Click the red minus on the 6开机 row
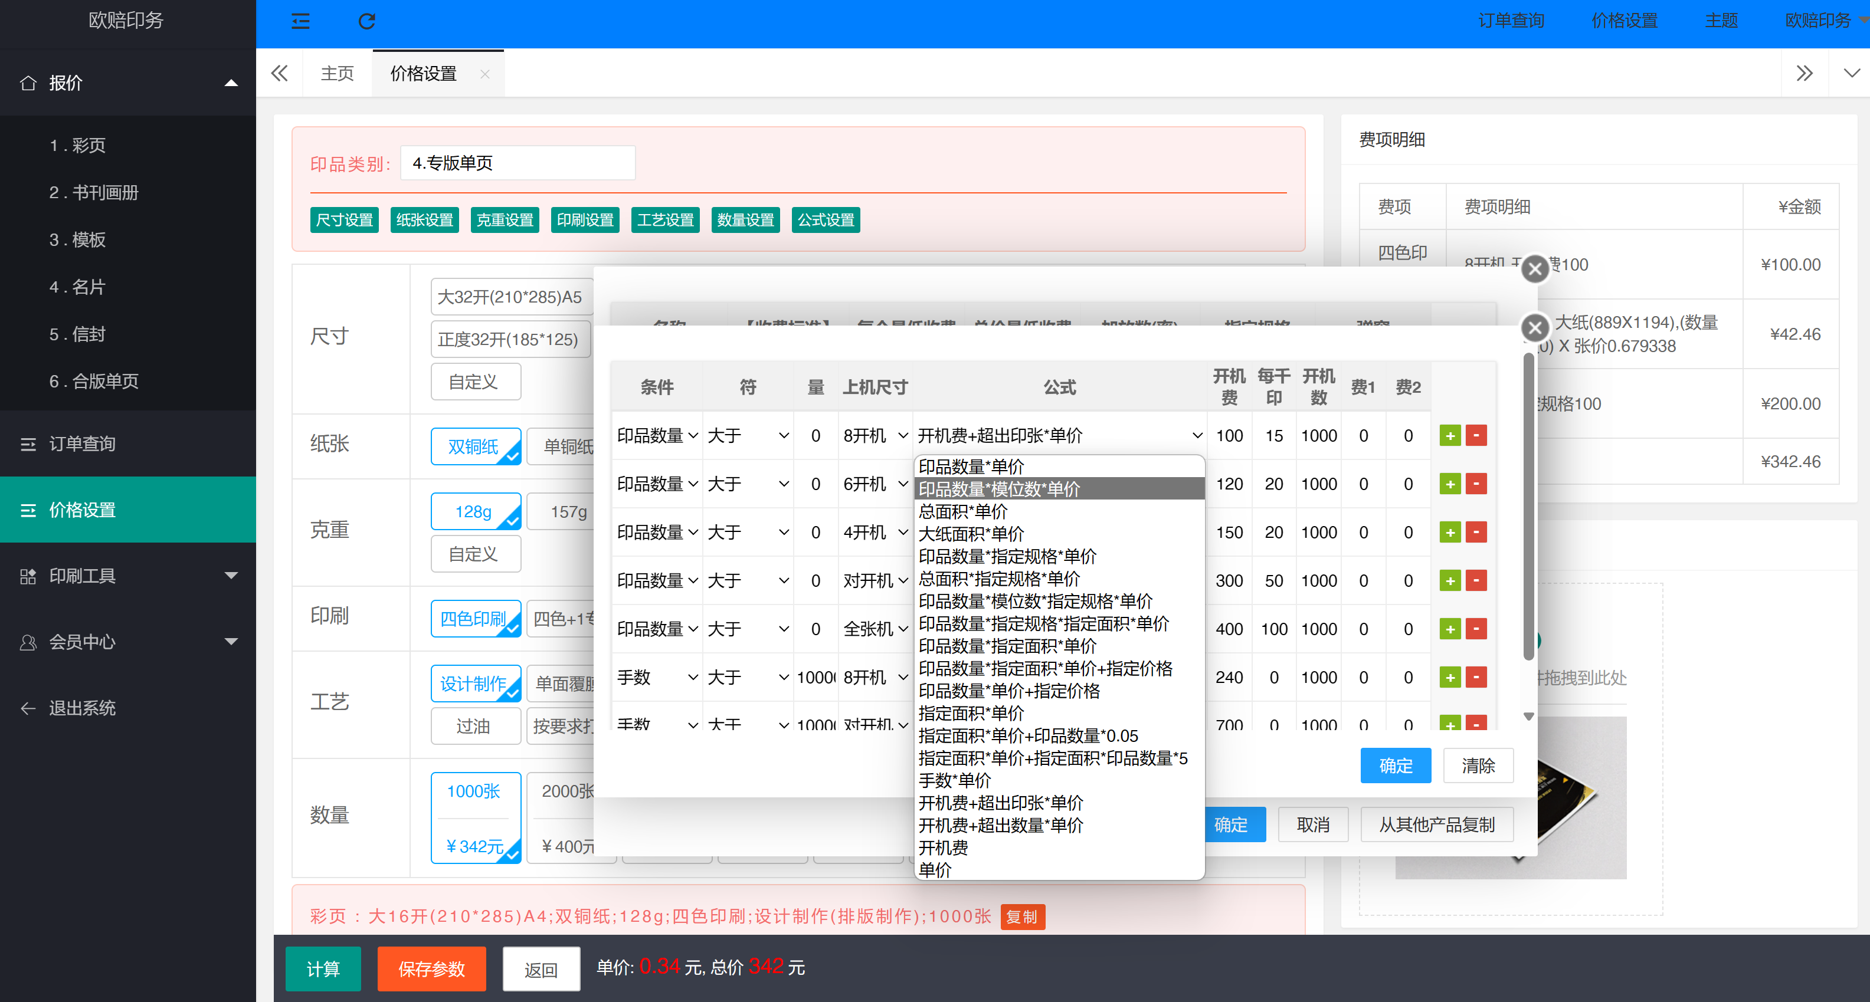Screen dimensions: 1870x1002 [1476, 484]
